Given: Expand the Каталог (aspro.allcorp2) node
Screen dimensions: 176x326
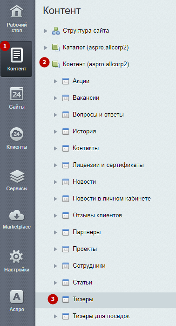Looking at the screenshot, I should pyautogui.click(x=46, y=48).
